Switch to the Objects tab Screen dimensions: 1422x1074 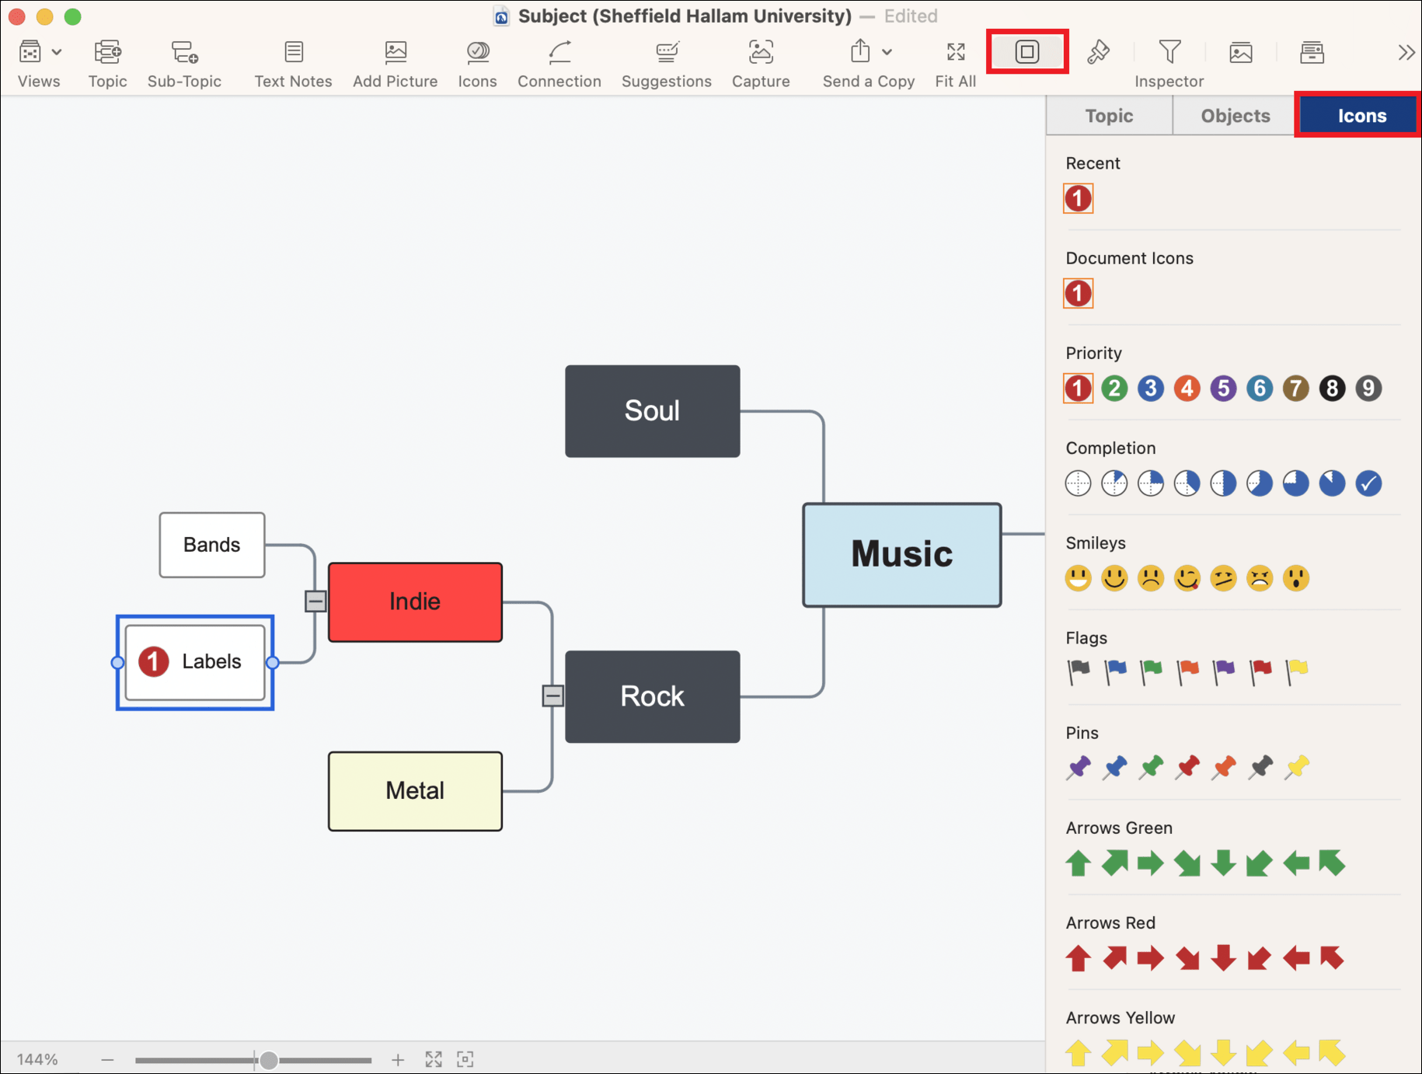1235,116
